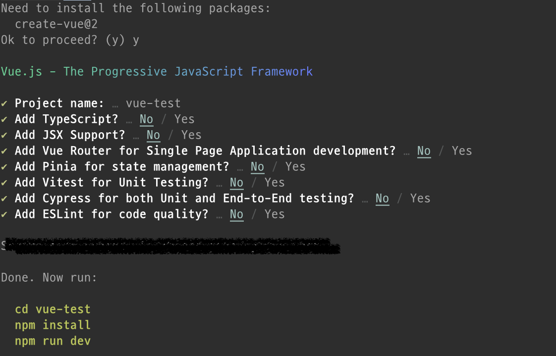Select 'Yes' for Add JSX Support
This screenshot has height=356, width=556.
[x=191, y=135]
